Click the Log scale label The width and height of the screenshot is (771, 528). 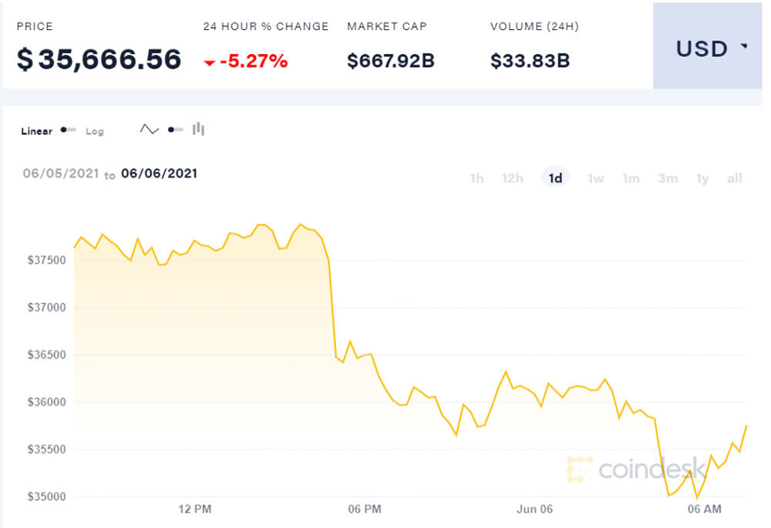[x=94, y=131]
